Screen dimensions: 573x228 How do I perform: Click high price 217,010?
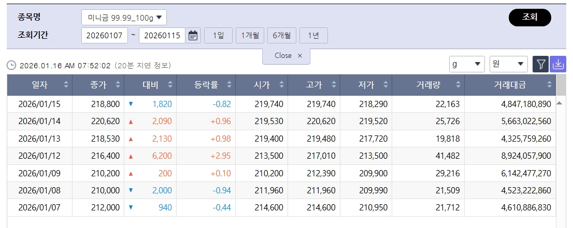point(321,156)
